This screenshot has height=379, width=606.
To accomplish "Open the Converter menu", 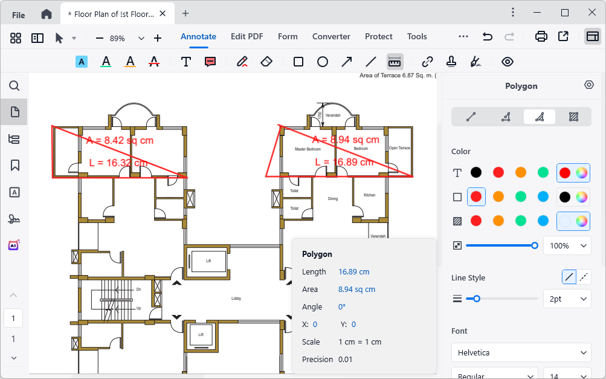I will (x=331, y=36).
